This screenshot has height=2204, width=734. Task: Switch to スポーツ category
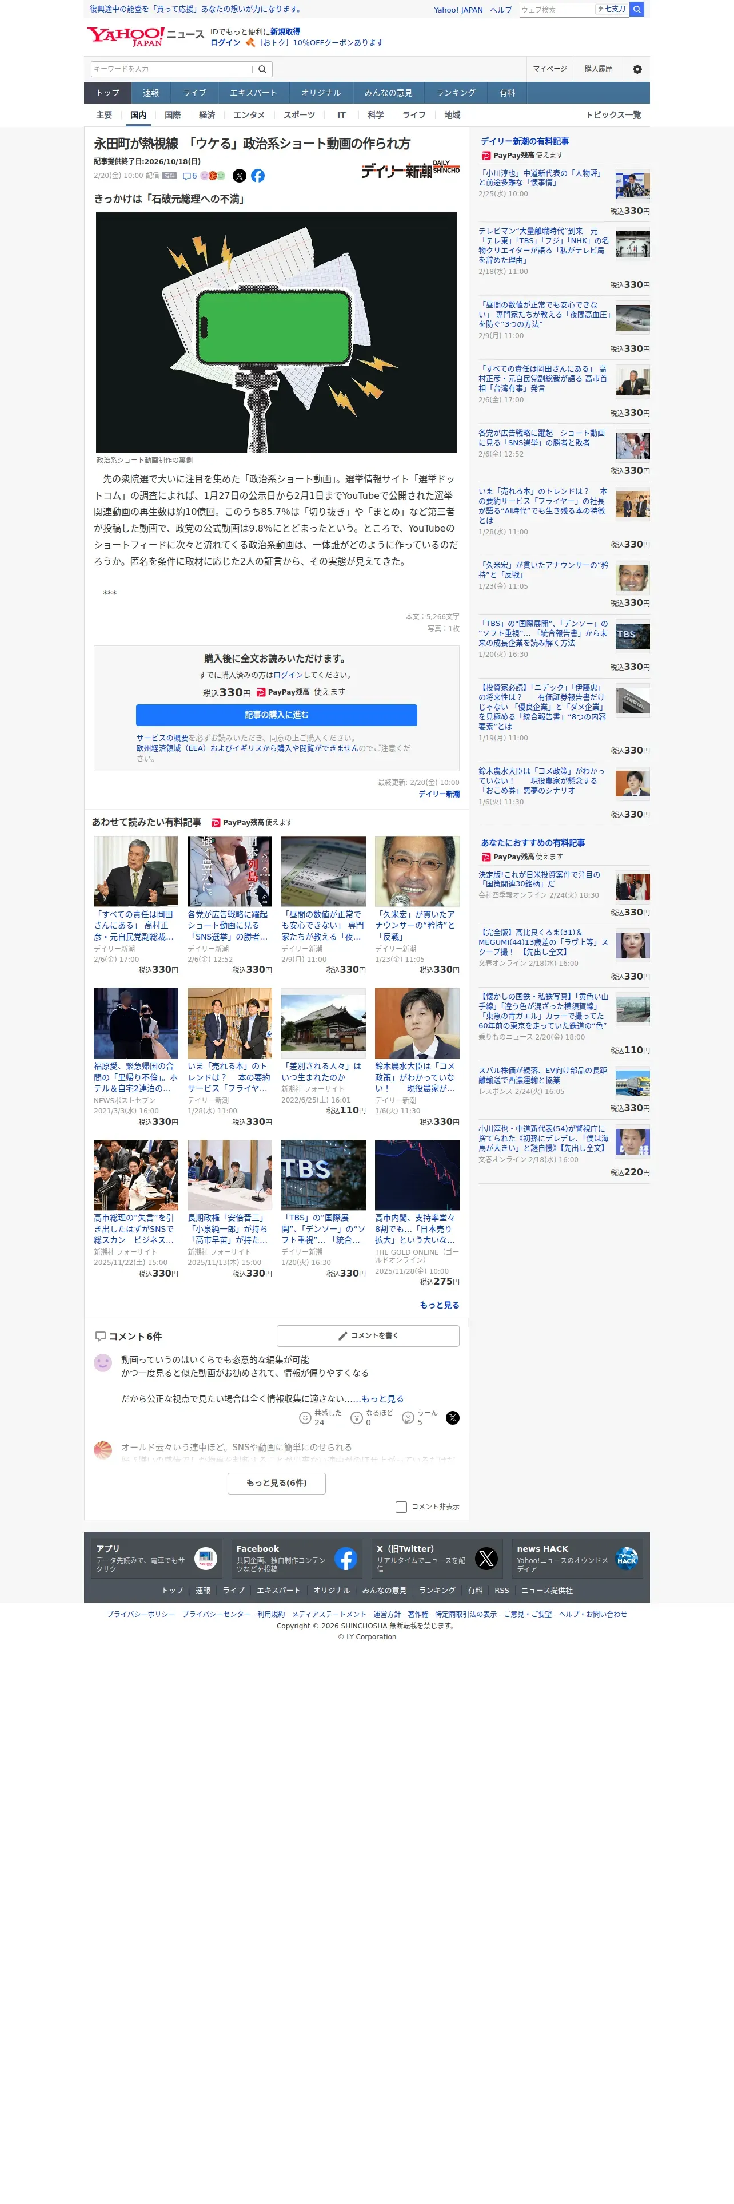299,114
